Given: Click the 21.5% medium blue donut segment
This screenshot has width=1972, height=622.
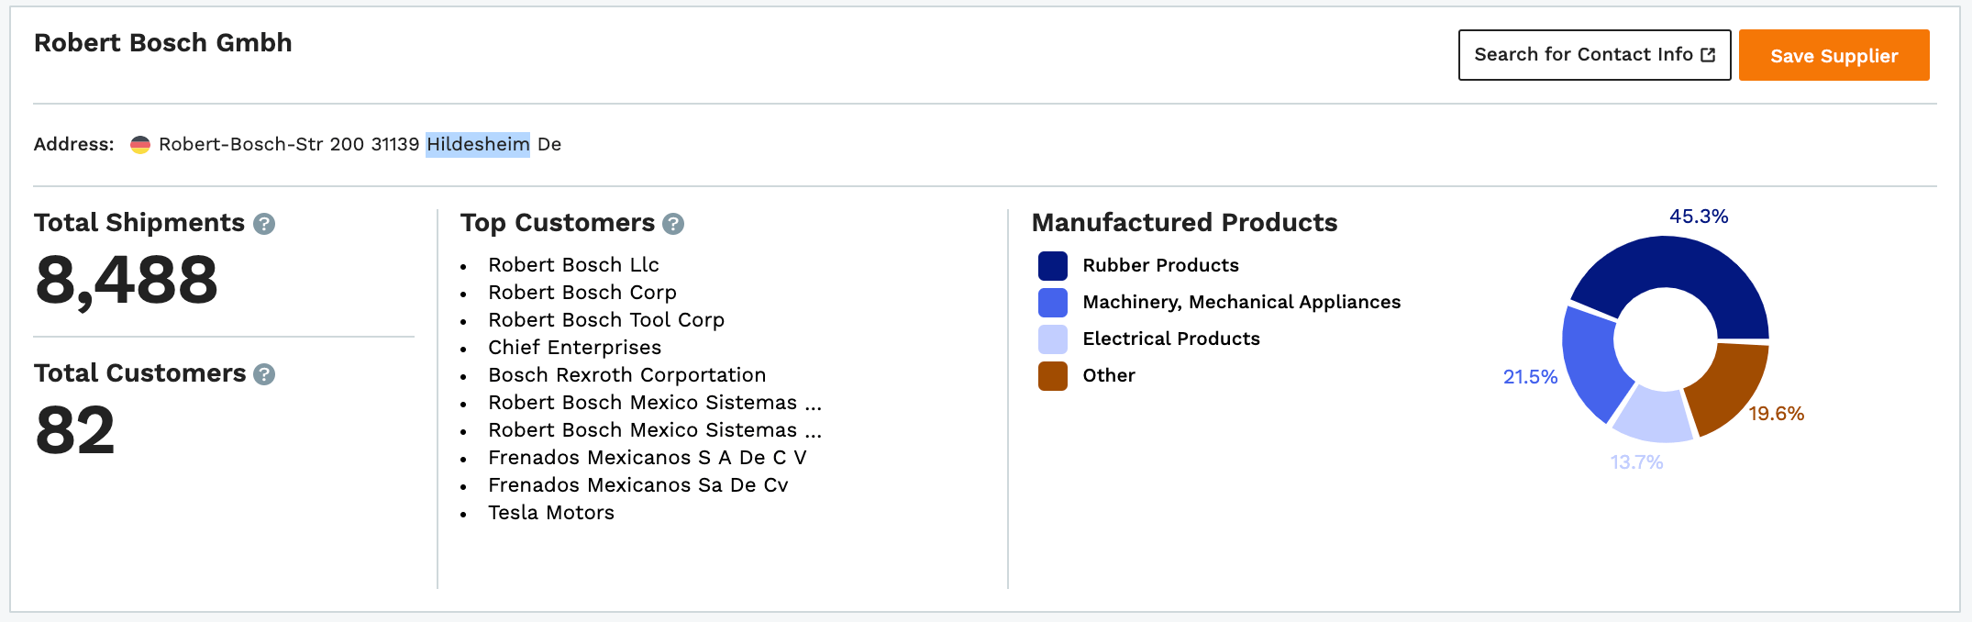Looking at the screenshot, I should 1591,362.
